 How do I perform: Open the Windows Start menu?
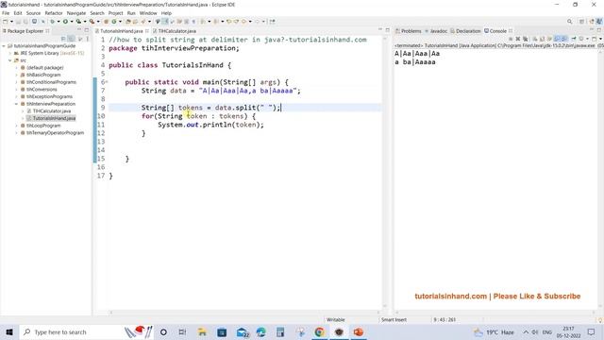tap(9, 331)
